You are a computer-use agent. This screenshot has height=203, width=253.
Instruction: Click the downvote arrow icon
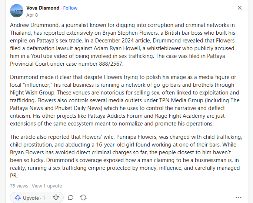(56, 197)
